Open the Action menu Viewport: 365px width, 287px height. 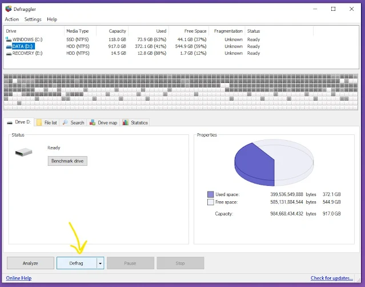pyautogui.click(x=12, y=19)
